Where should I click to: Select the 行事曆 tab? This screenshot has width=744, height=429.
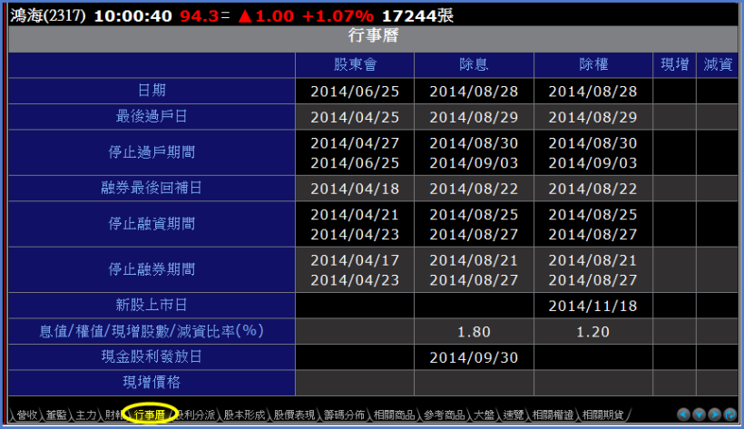point(150,414)
